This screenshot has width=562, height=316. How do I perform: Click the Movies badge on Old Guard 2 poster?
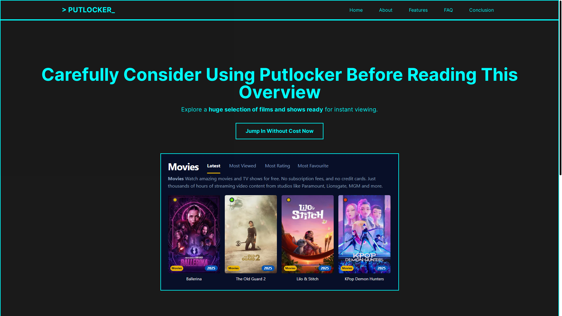(x=234, y=268)
